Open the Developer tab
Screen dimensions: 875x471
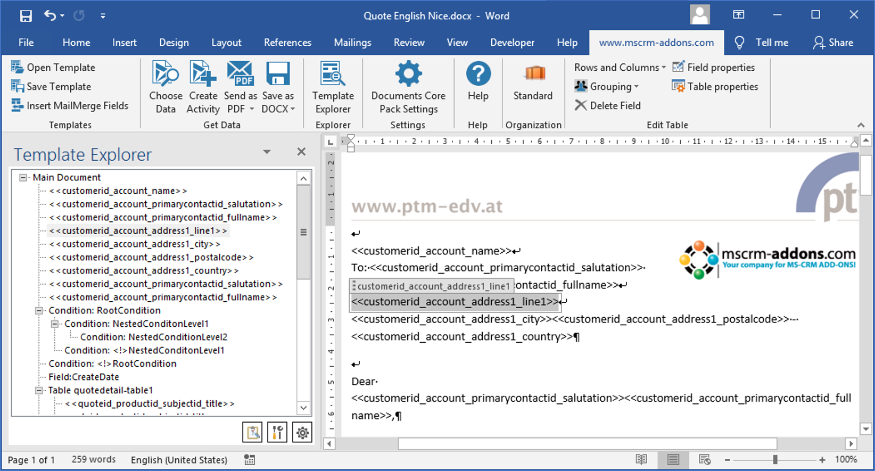[512, 43]
